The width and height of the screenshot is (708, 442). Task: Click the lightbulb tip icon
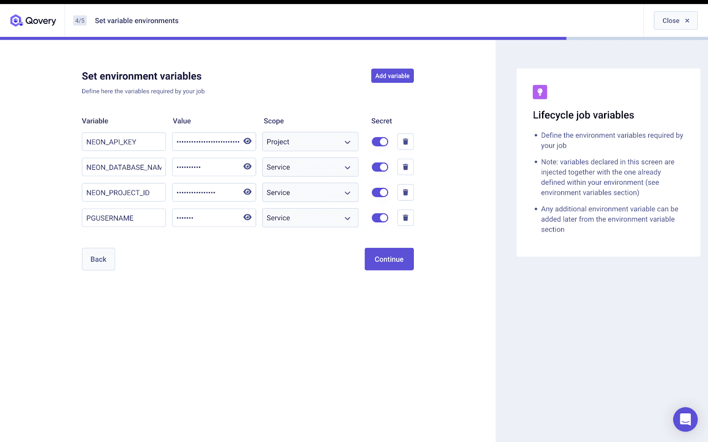pos(540,92)
